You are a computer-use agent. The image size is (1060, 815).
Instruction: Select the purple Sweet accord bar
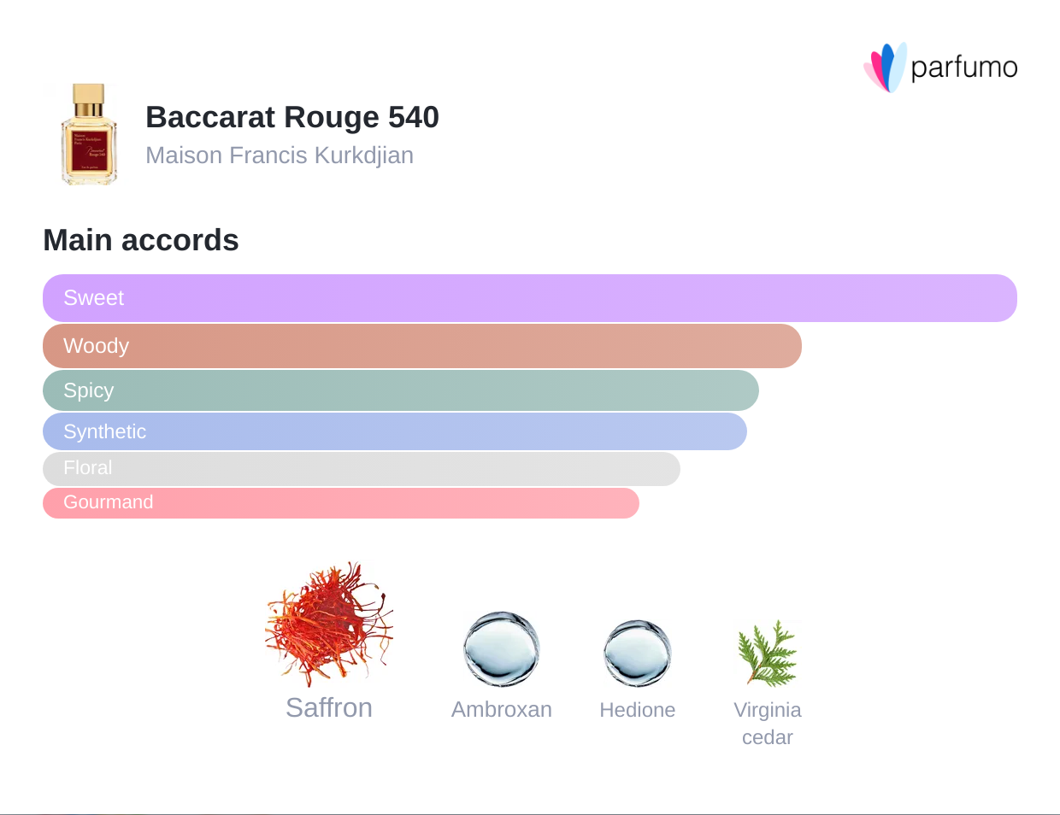pos(530,298)
